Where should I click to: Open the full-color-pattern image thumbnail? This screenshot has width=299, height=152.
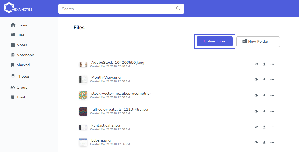[83, 111]
